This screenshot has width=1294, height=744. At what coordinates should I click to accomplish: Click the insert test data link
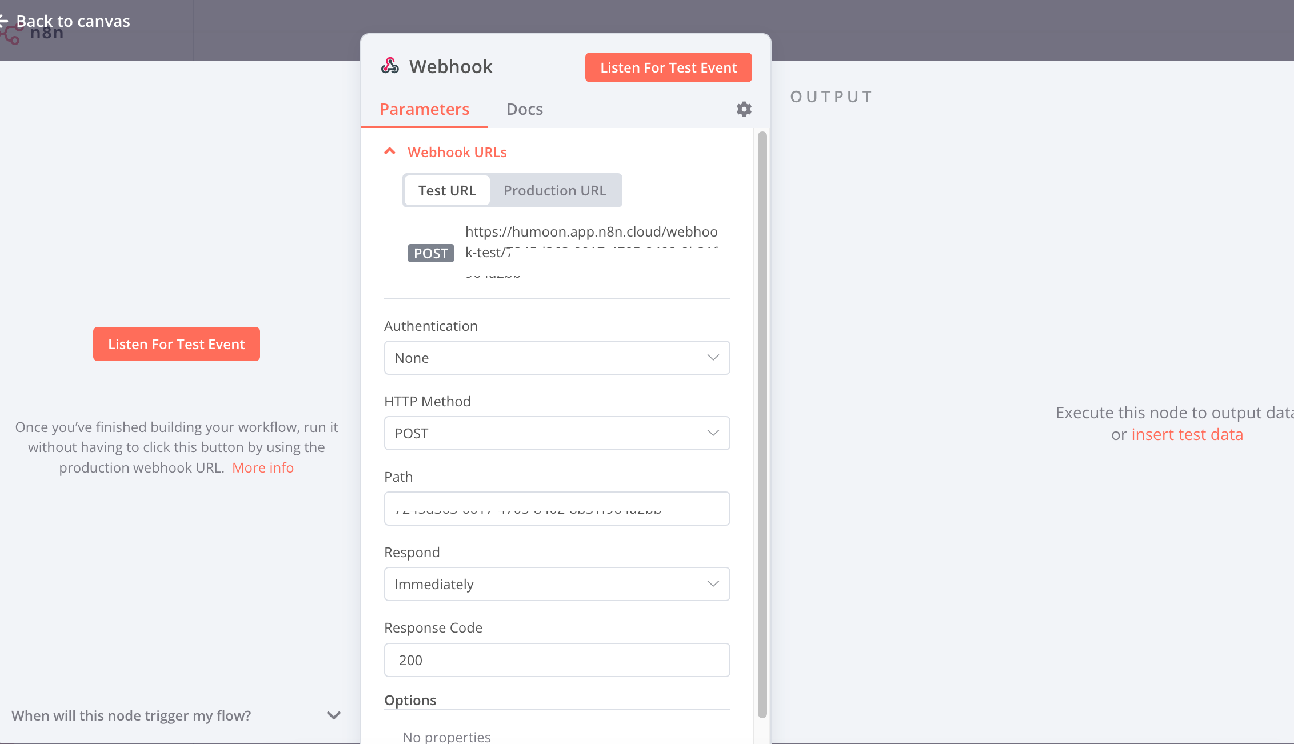(1187, 434)
